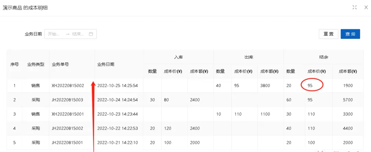Select order number JH20220815002
The width and height of the screenshot is (371, 152).
point(67,128)
